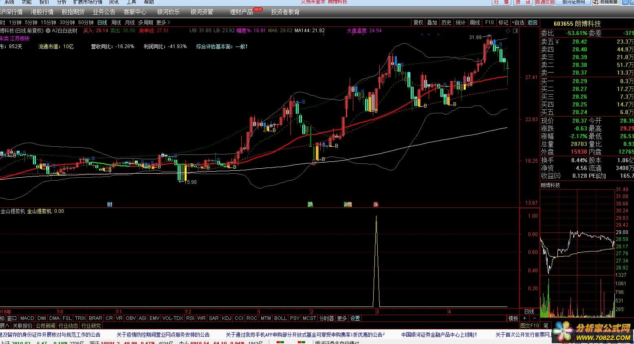This screenshot has height=344, width=634.
Task: Click the 日线 label under the indicator axis
Action: pyautogui.click(x=529, y=311)
